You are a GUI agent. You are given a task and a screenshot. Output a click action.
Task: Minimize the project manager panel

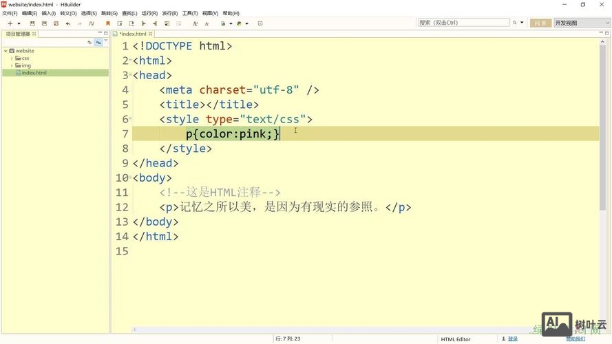coord(98,34)
